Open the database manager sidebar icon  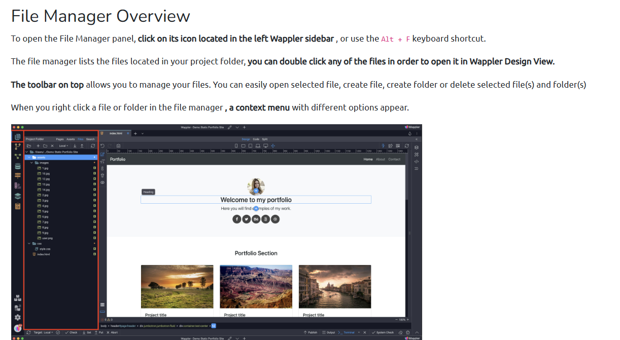coord(18,166)
